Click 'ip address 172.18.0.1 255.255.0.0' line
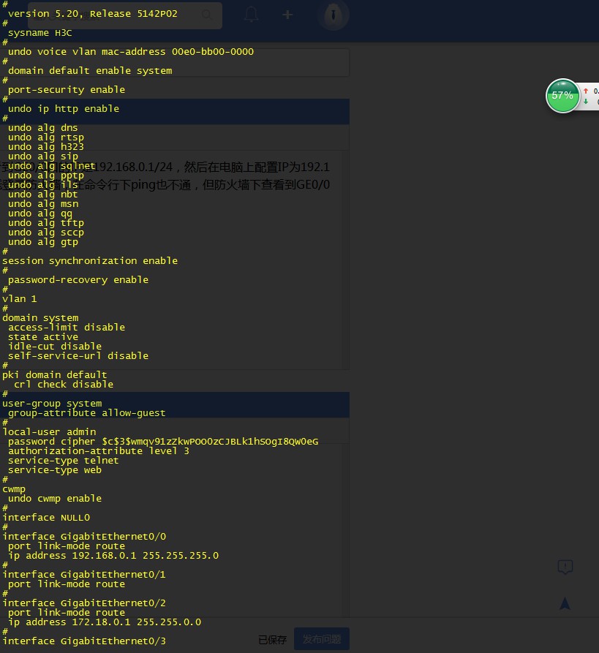Screen dimensions: 599x653 coord(105,622)
